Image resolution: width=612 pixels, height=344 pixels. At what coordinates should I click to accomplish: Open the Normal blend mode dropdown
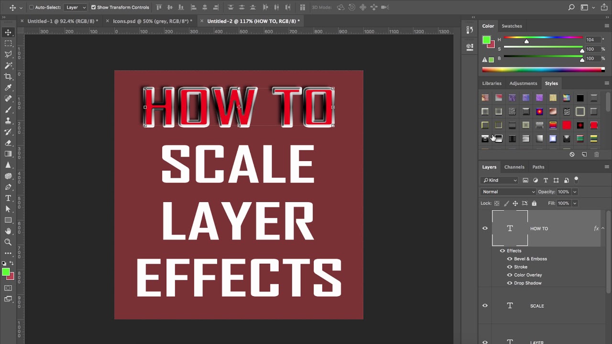[509, 192]
